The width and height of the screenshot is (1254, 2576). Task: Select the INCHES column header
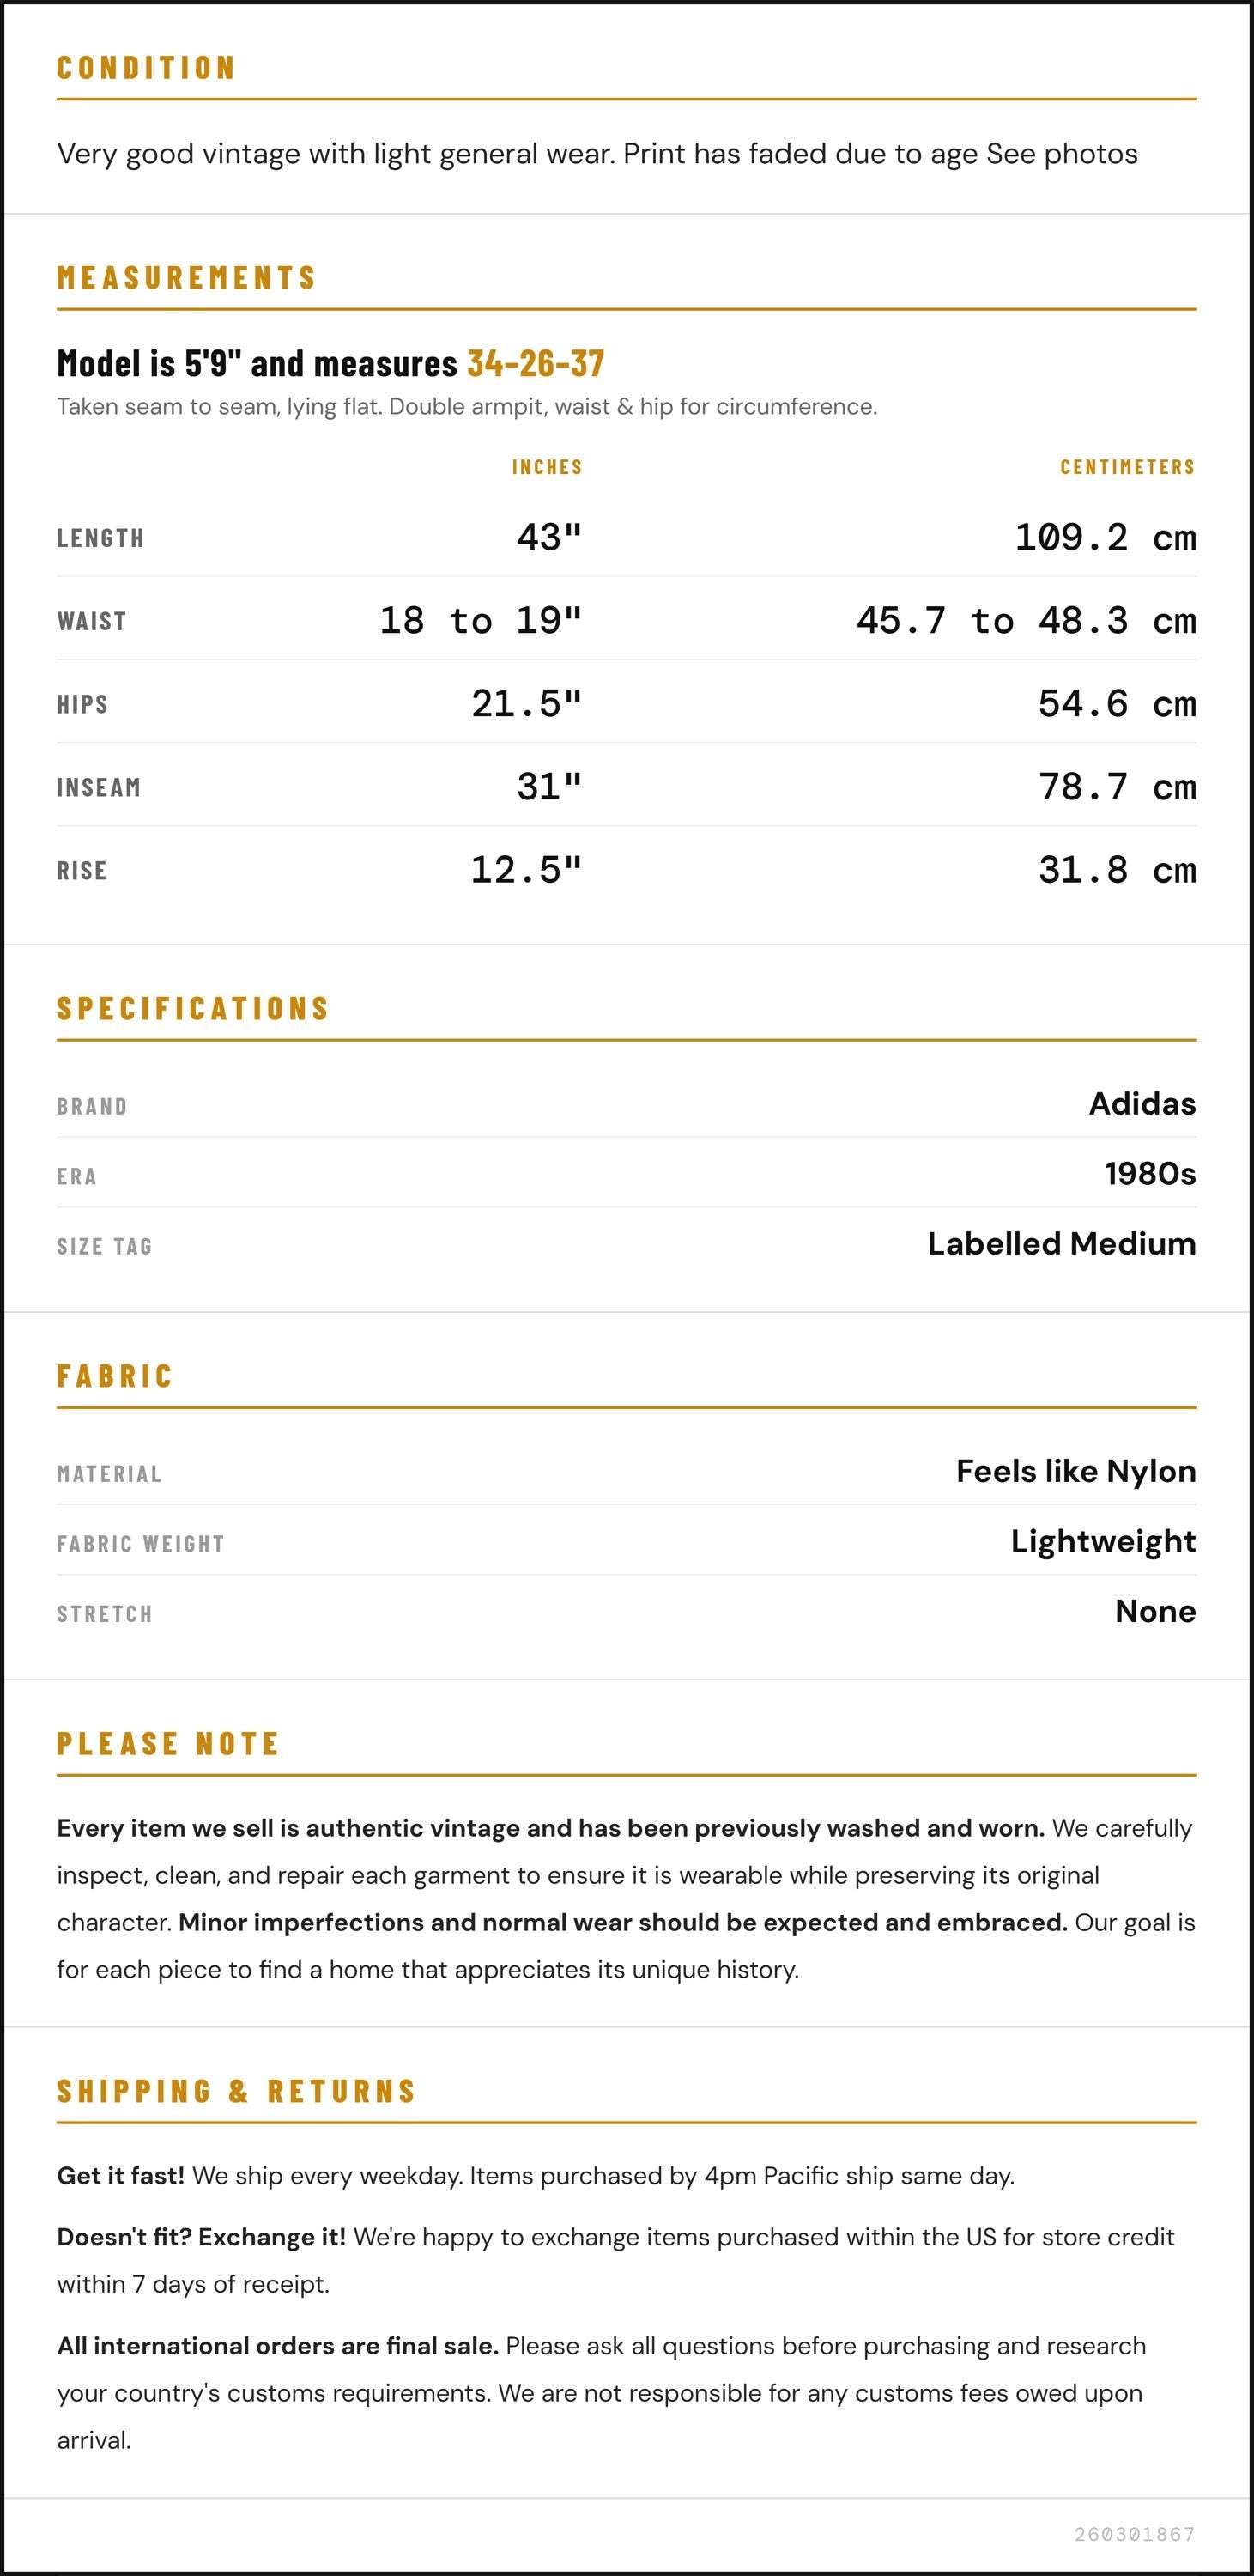(547, 467)
